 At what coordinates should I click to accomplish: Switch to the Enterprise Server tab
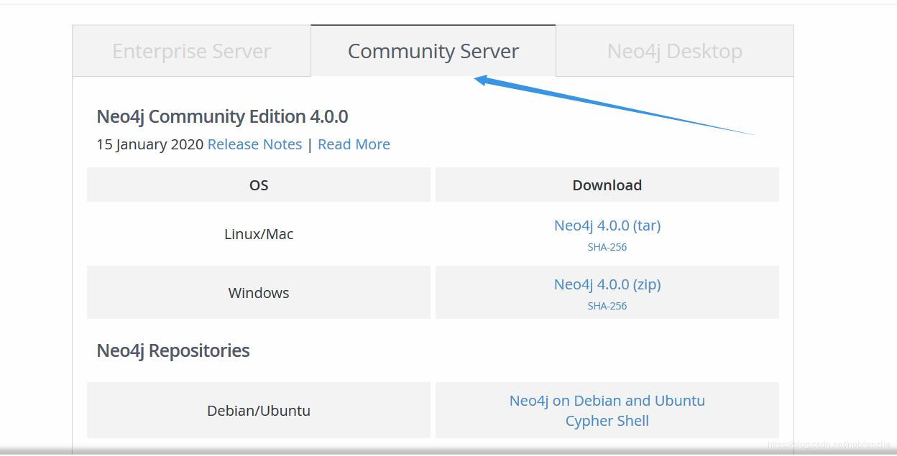[x=191, y=51]
